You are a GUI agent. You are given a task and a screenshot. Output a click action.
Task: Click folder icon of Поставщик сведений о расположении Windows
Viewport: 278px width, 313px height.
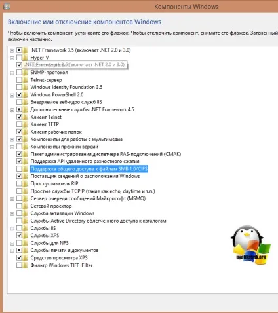[25, 176]
